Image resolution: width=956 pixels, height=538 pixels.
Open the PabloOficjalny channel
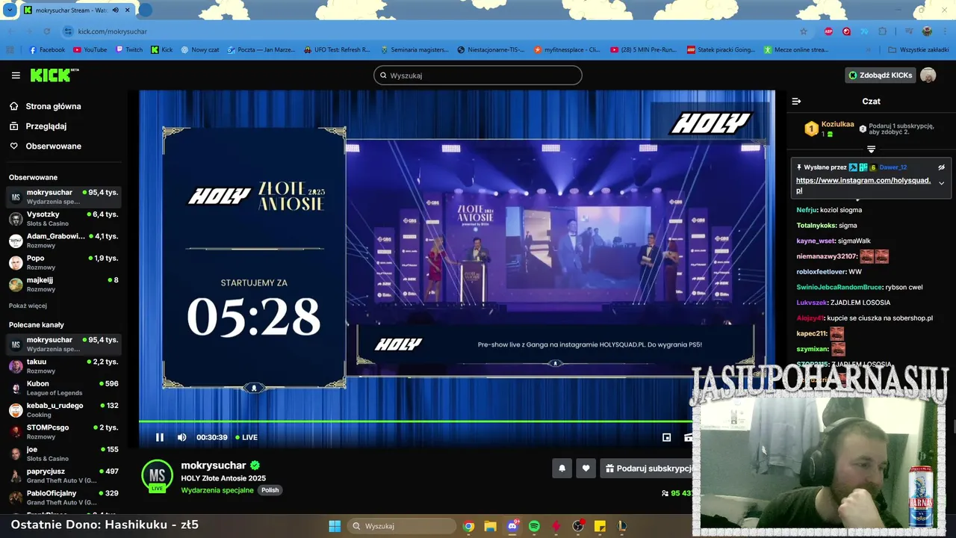[x=63, y=497]
